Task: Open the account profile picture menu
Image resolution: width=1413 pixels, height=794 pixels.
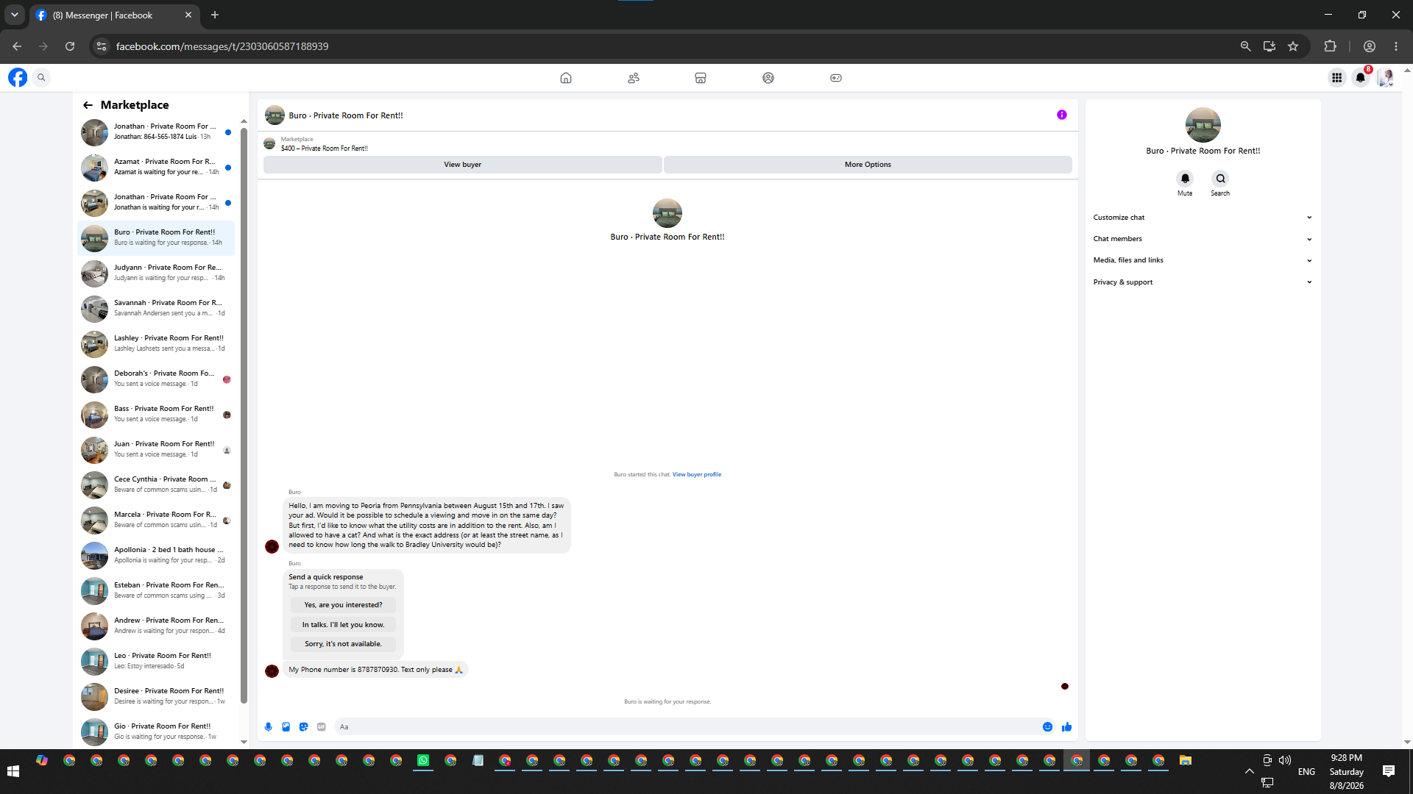Action: point(1386,77)
